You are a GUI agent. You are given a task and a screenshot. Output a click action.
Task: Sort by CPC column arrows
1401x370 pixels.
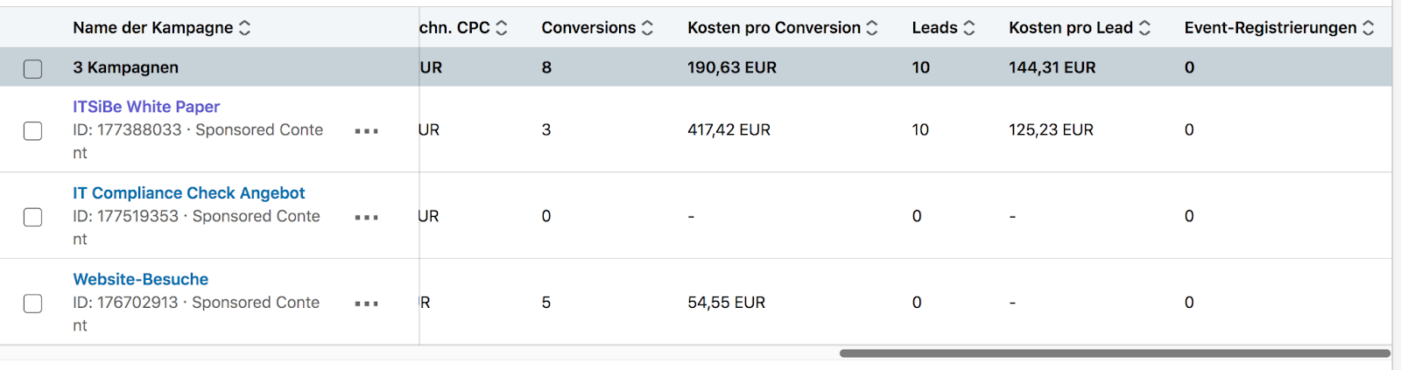point(502,28)
